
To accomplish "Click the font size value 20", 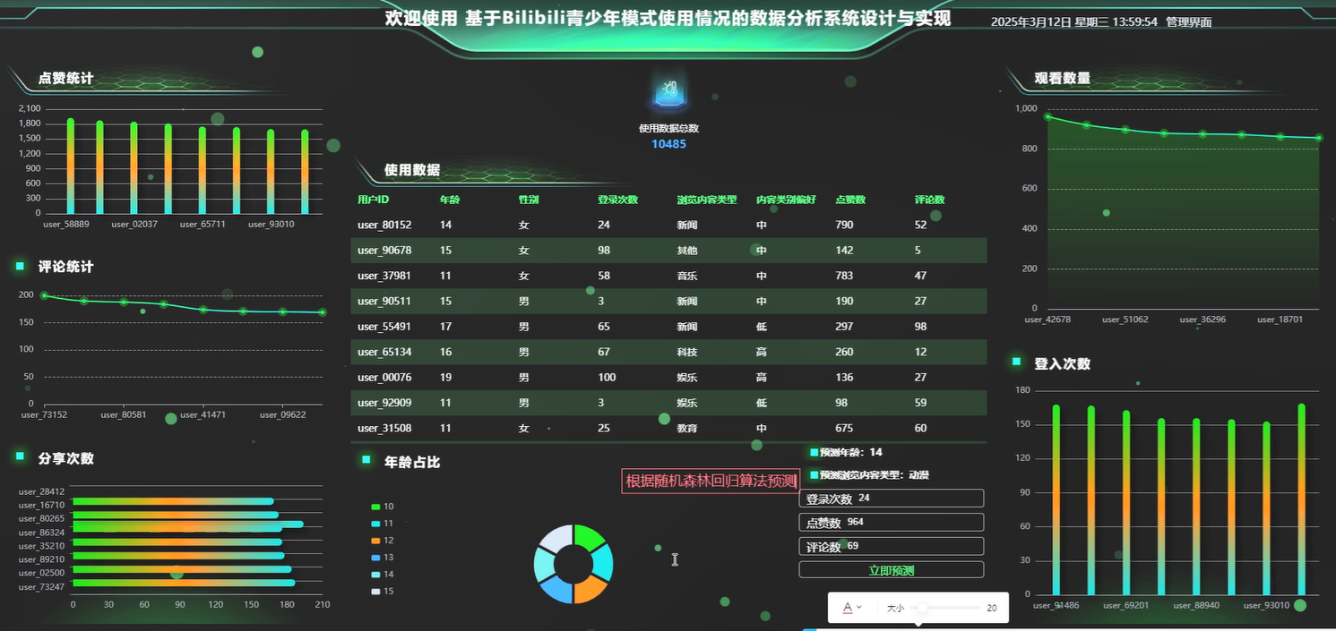I will click(992, 609).
